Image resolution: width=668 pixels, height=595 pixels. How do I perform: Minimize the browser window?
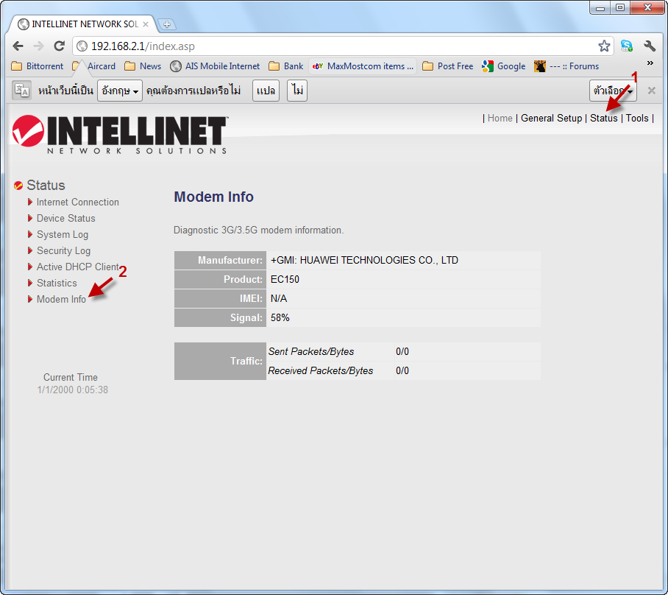(600, 7)
